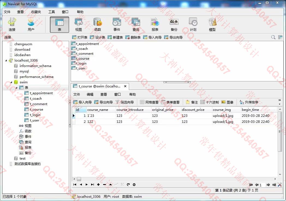Select the 表 tables toolbar button
The image size is (286, 201).
[59, 25]
